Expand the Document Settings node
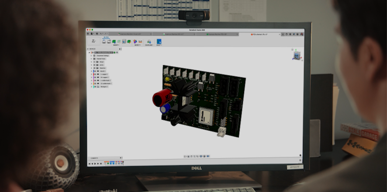 point(91,56)
